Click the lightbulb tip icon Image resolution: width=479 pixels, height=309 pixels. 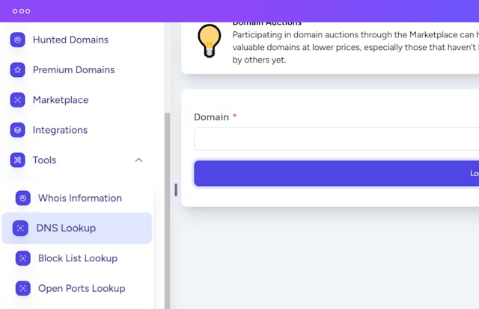(x=209, y=40)
